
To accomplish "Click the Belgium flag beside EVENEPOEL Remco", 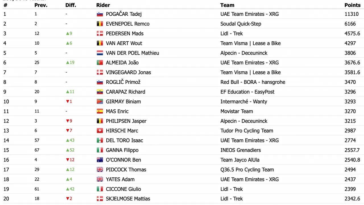I will click(100, 24).
